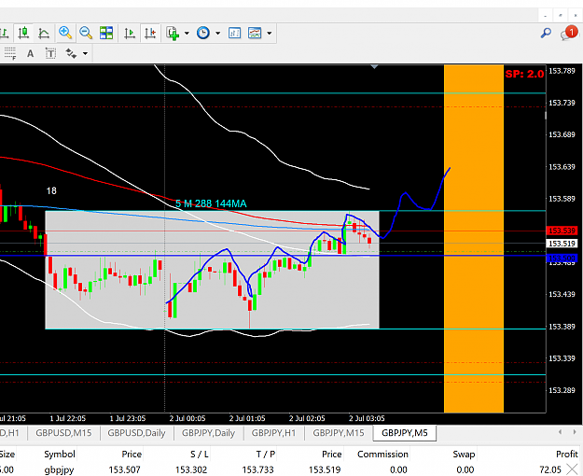Click the '2 Jul 03:05' time axis label
The image size is (583, 476).
tap(367, 418)
